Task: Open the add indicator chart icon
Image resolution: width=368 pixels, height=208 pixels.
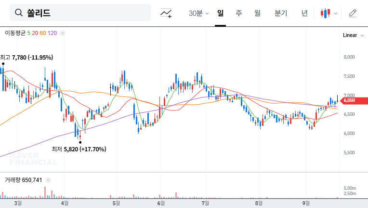Action: pyautogui.click(x=166, y=13)
